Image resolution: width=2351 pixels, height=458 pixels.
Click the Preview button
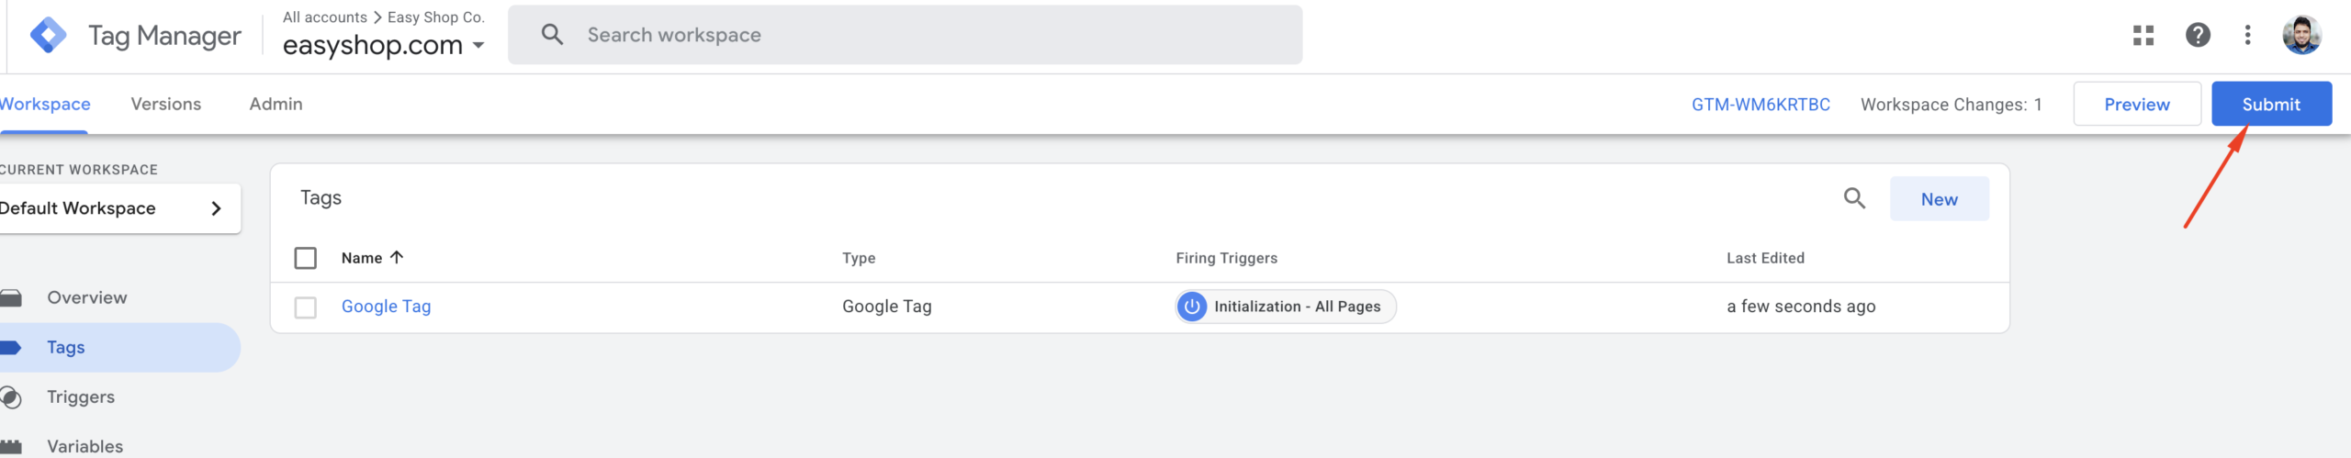pos(2137,104)
